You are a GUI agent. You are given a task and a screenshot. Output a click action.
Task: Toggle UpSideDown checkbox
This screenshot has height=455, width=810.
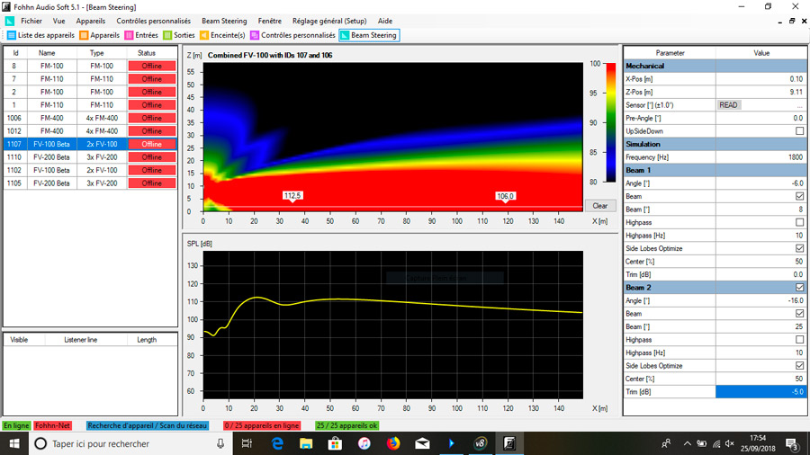tap(799, 131)
